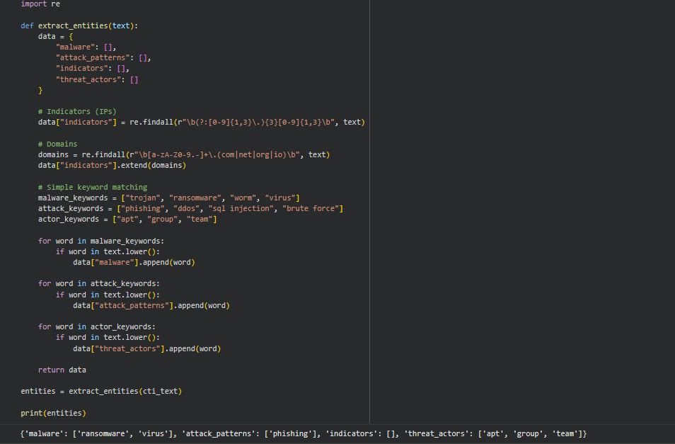675x444 pixels.
Task: Click the "# Simple keyword matching" comment
Action: click(x=93, y=188)
